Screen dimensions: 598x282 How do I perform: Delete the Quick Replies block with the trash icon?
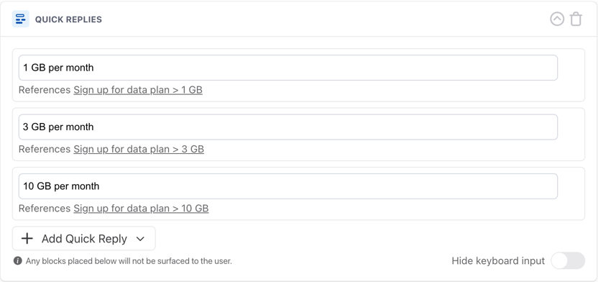click(576, 19)
